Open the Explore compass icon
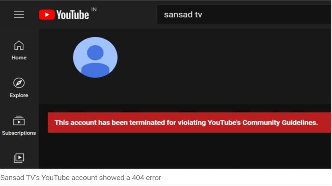 click(19, 83)
